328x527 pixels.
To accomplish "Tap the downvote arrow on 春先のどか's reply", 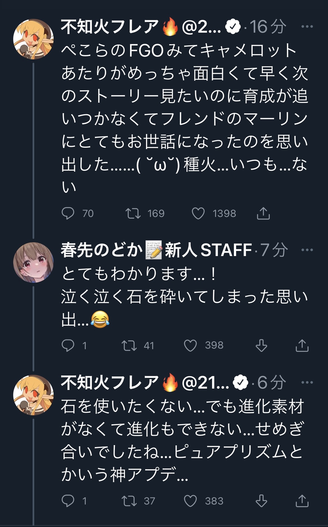I will (x=261, y=346).
